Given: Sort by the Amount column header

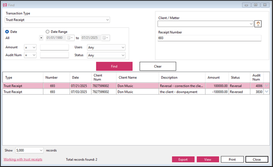Looking at the screenshot, I should 217,78.
